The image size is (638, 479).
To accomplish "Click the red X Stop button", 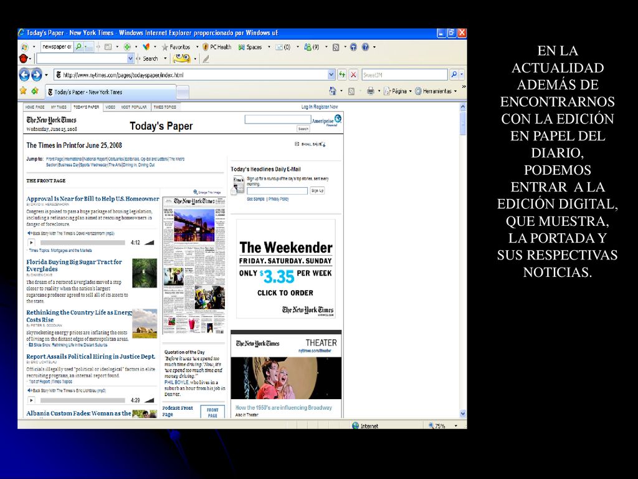I will (354, 75).
